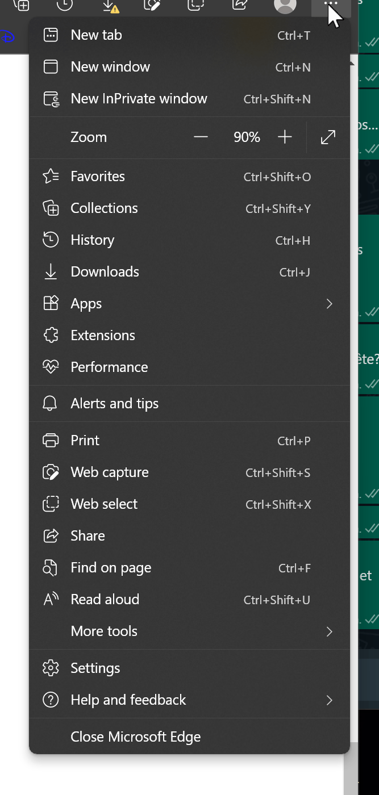This screenshot has width=379, height=795.
Task: Enter full screen via the diagonal arrows icon
Action: pyautogui.click(x=328, y=137)
